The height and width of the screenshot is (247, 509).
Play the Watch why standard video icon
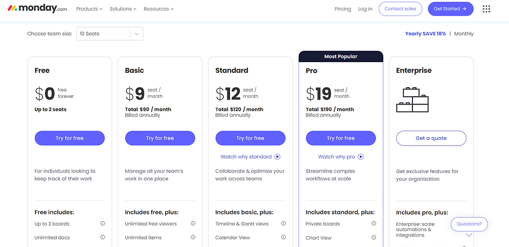(277, 157)
